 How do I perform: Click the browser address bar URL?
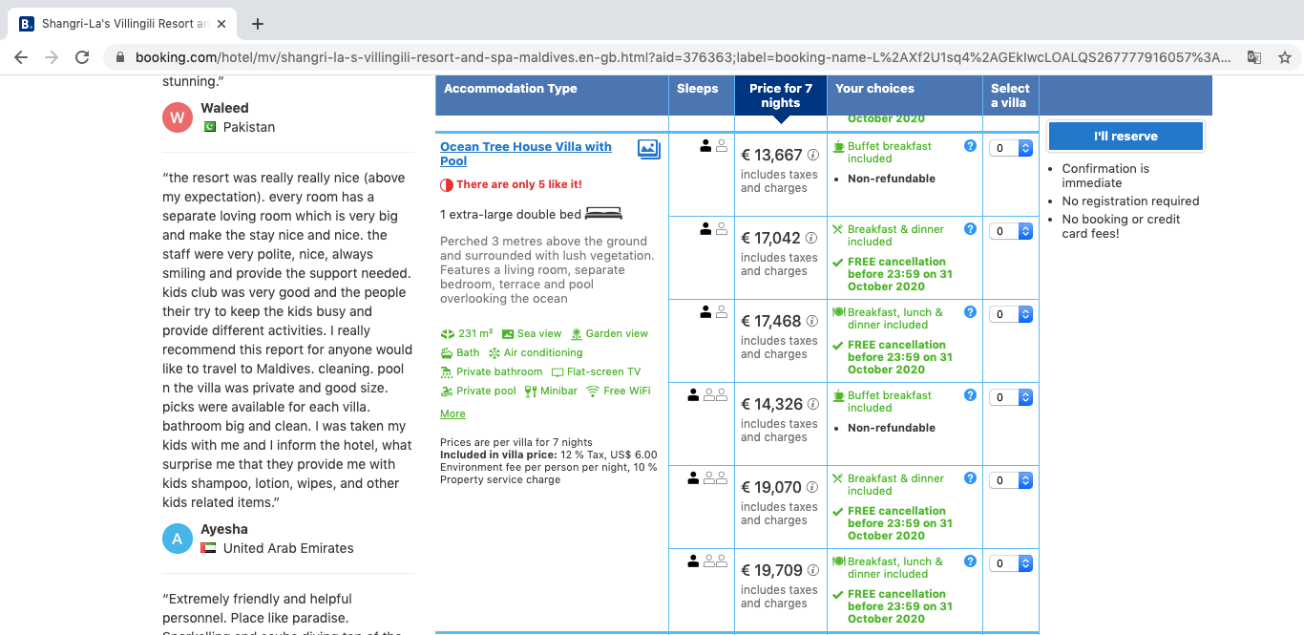pos(668,57)
